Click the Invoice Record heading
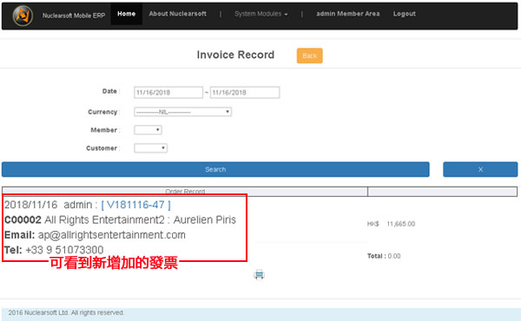The image size is (521, 321). 235,55
